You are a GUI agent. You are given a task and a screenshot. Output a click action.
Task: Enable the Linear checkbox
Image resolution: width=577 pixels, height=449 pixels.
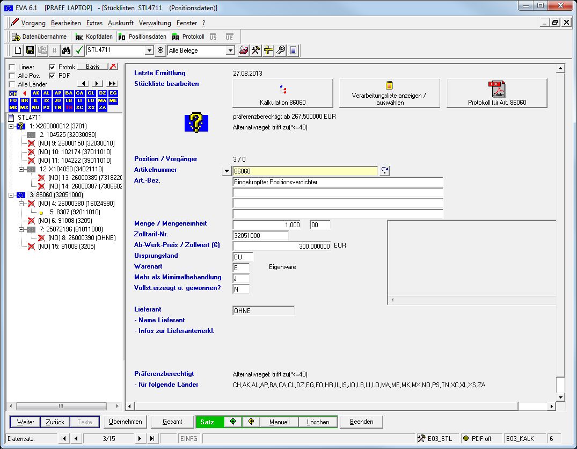(x=12, y=67)
